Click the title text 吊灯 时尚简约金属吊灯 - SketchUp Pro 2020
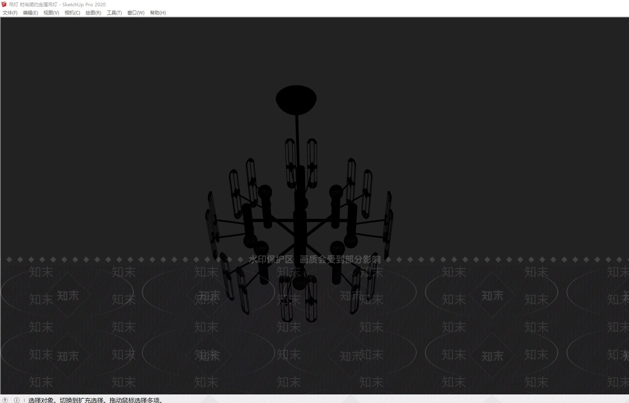The height and width of the screenshot is (403, 629). pyautogui.click(x=57, y=4)
